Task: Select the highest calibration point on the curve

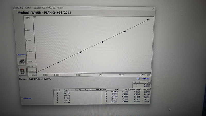Action: point(148,20)
